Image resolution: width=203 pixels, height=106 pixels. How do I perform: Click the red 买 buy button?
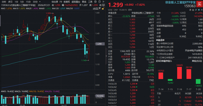[x=200, y=4]
